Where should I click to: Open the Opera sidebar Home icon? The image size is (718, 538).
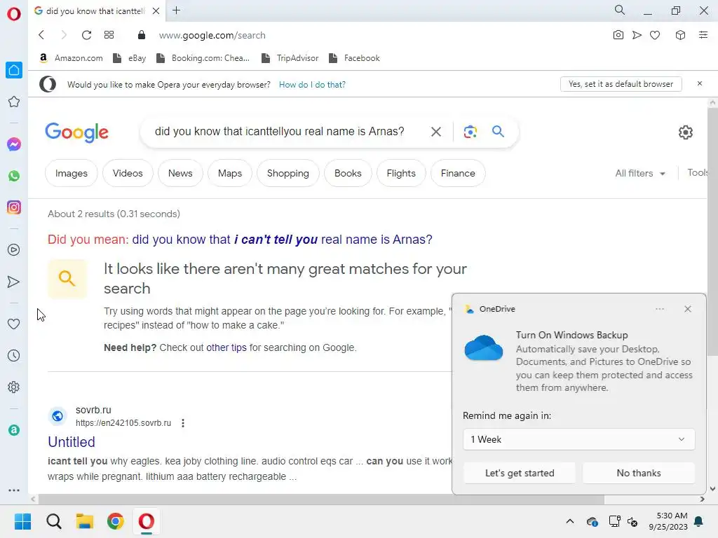14,70
